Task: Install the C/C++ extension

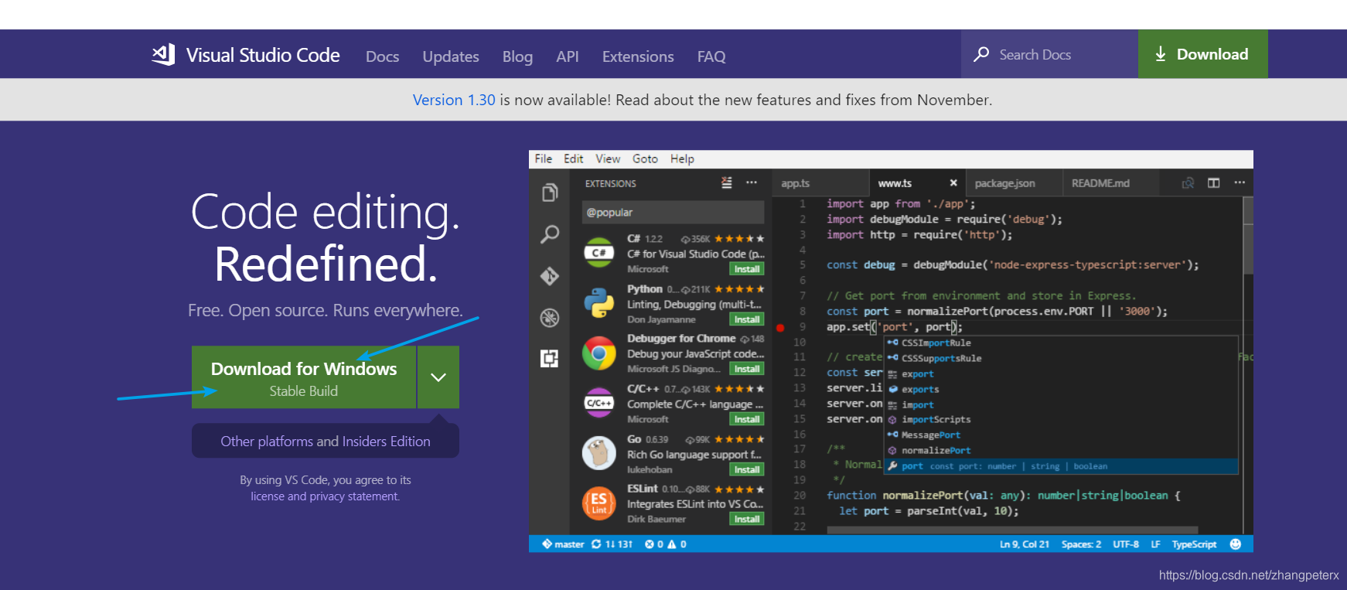Action: (747, 419)
